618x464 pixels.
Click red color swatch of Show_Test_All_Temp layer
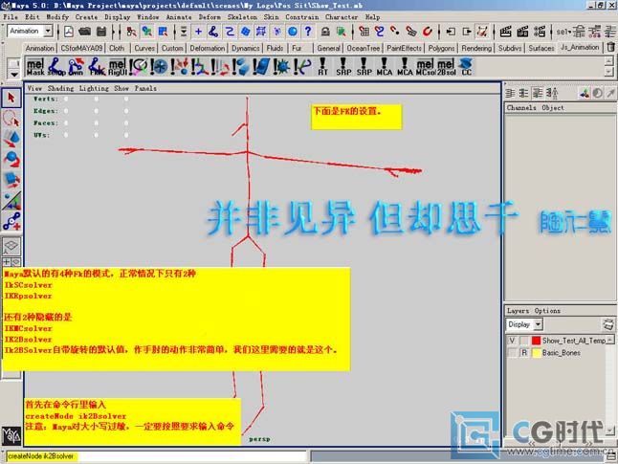536,341
